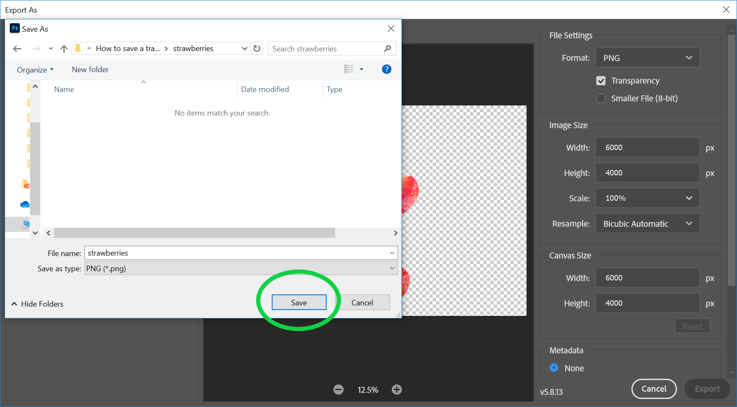The image size is (737, 407).
Task: Open the Scale 100% dropdown
Action: [x=647, y=198]
